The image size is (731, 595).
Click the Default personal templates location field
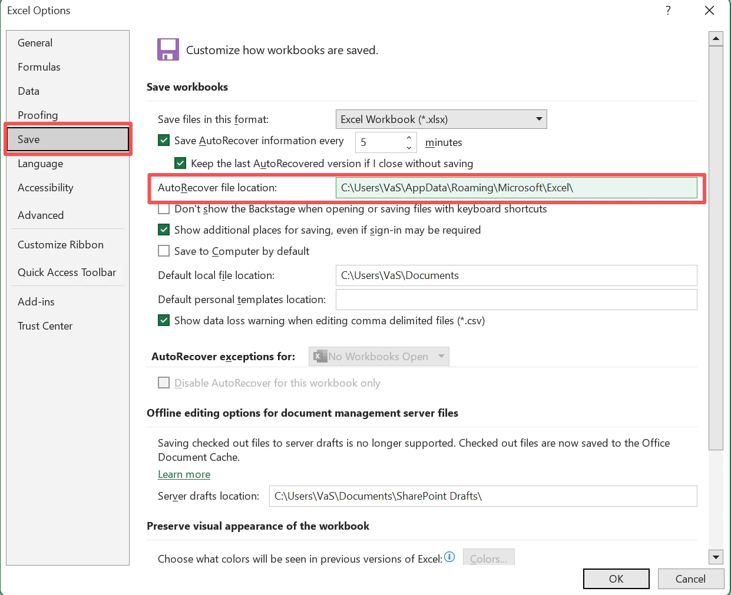[x=516, y=300]
